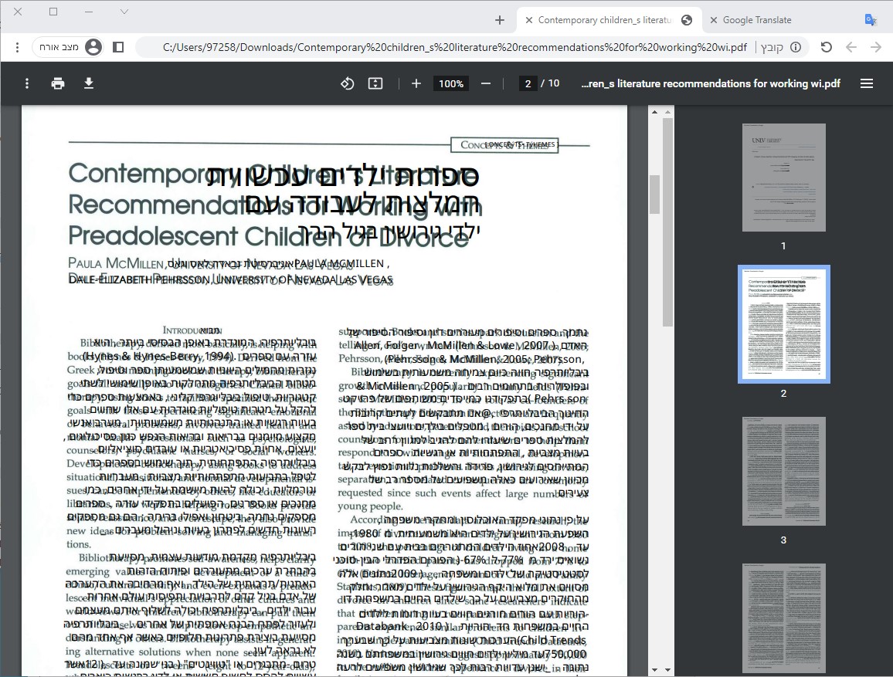Screen dimensions: 893x677
Task: Rotate the PDF page counterclockwise
Action: 348,83
